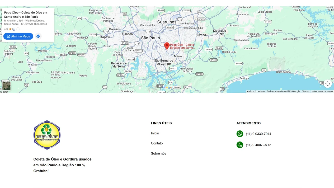
Task: Click WhatsApp number (11) 9 9330-7014
Action: point(258,134)
